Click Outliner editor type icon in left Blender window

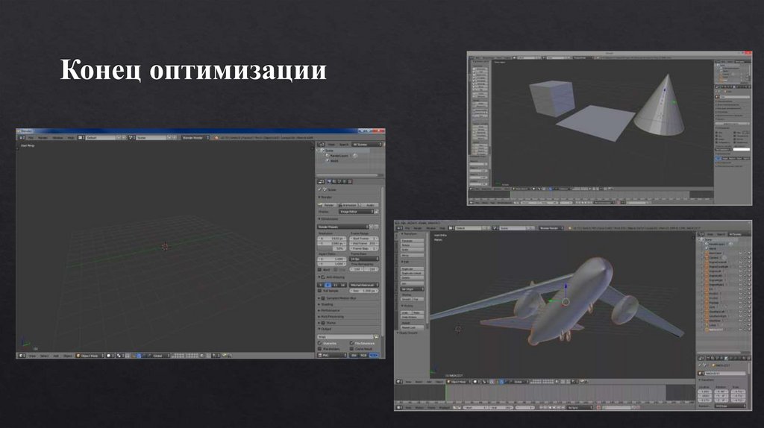[321, 144]
